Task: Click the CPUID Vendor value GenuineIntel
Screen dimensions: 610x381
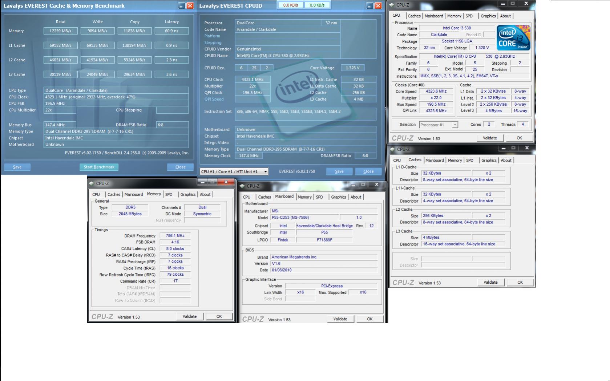Action: [287, 49]
